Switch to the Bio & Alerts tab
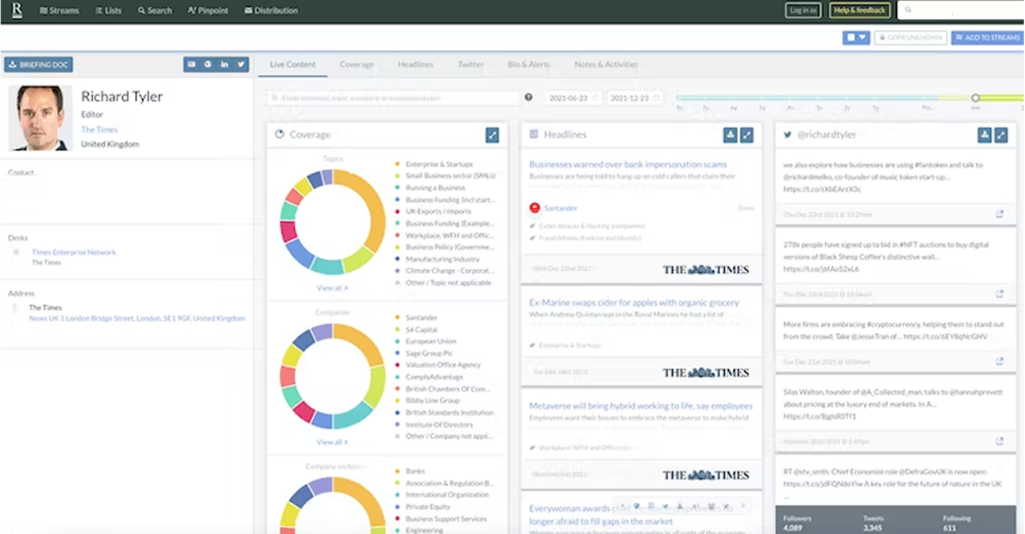 (x=529, y=65)
